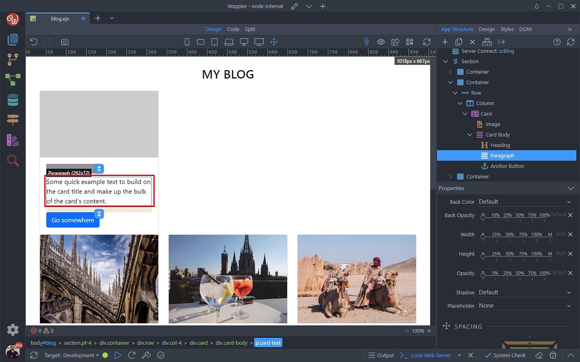Toggle the move elements crosshair mode

coord(274,42)
